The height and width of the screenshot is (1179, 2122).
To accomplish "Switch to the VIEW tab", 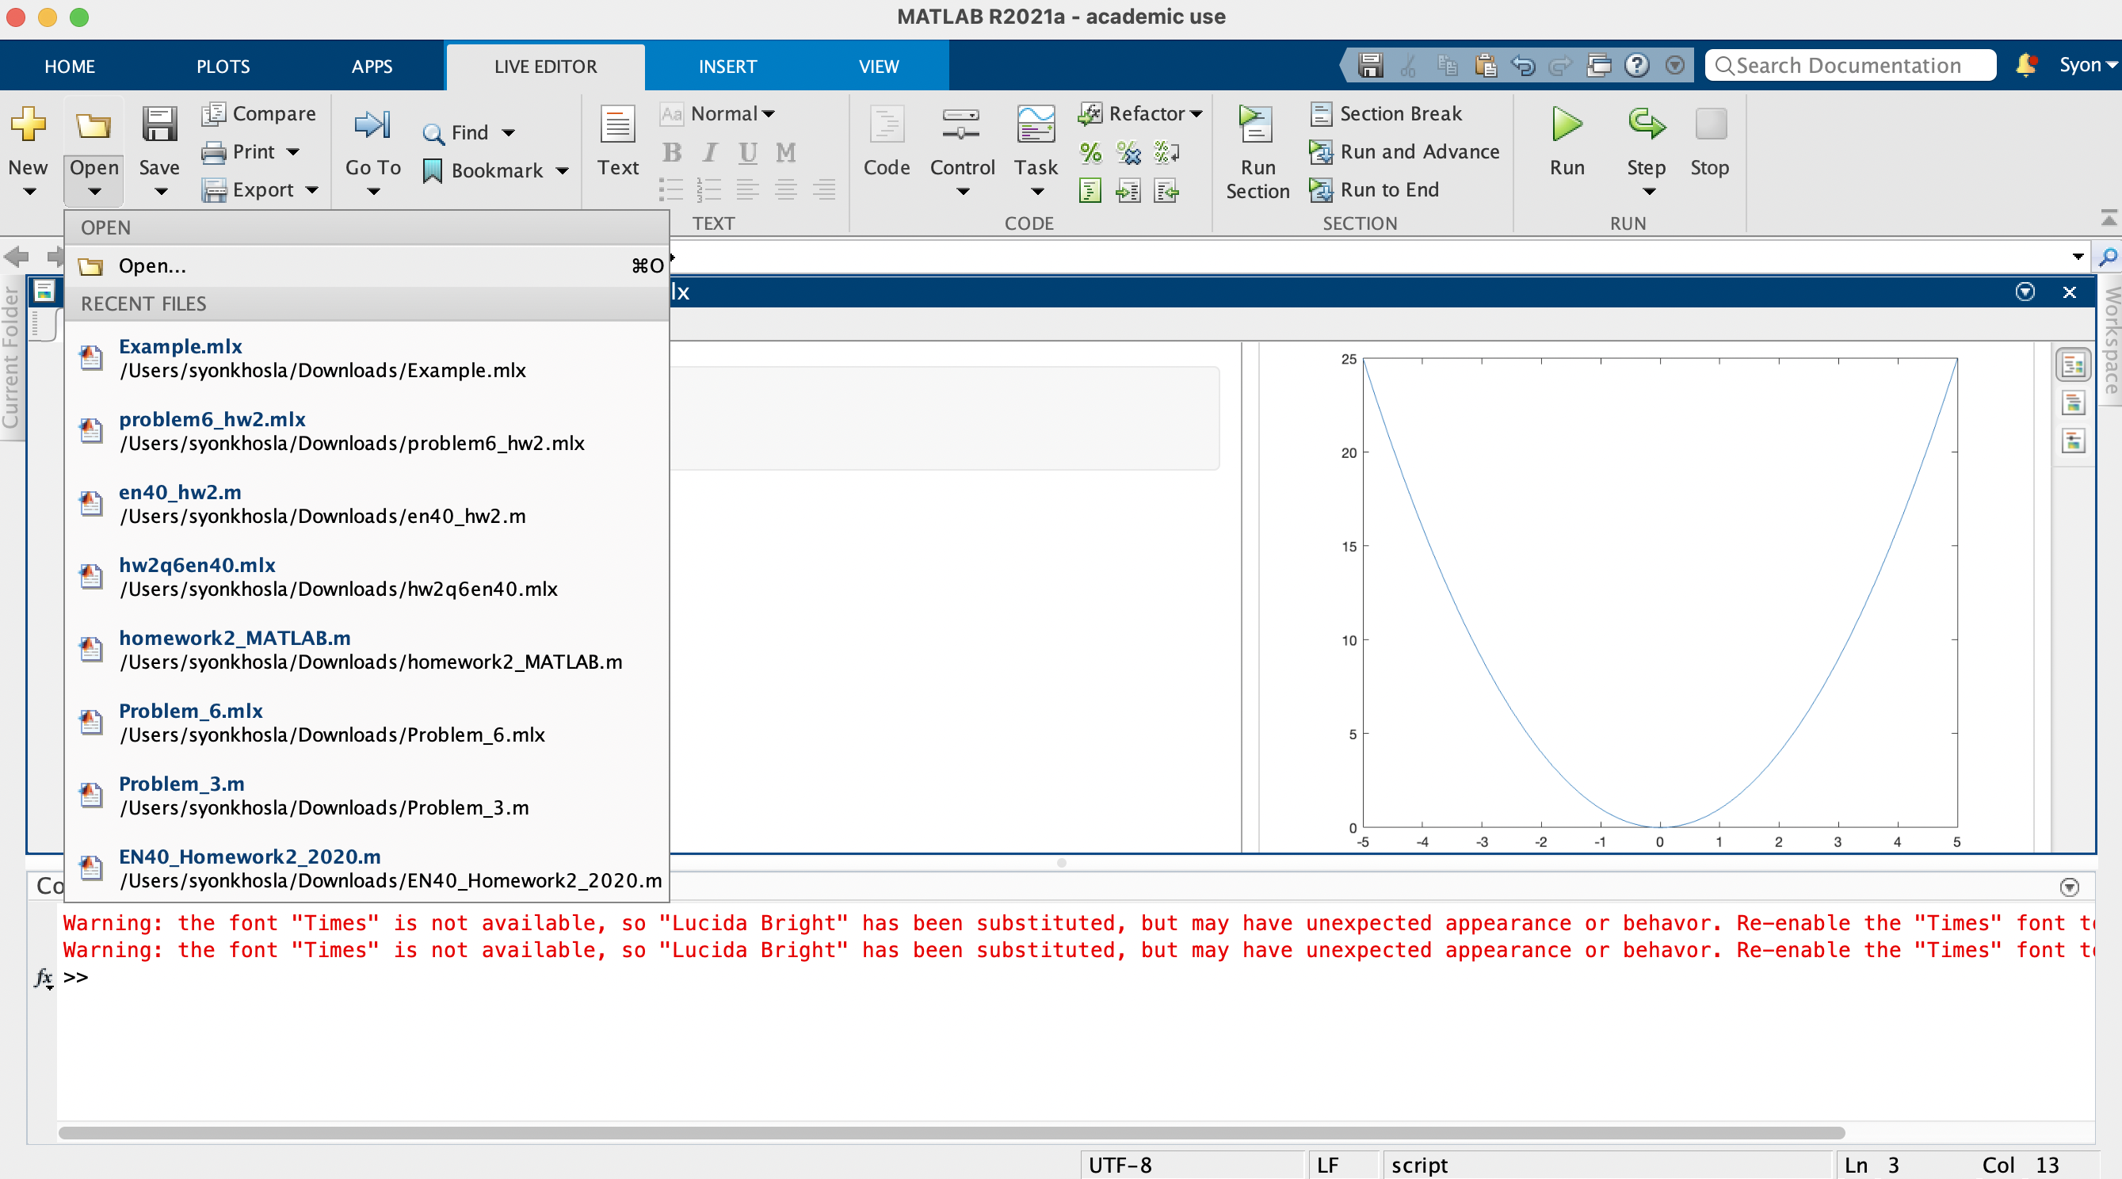I will [879, 66].
